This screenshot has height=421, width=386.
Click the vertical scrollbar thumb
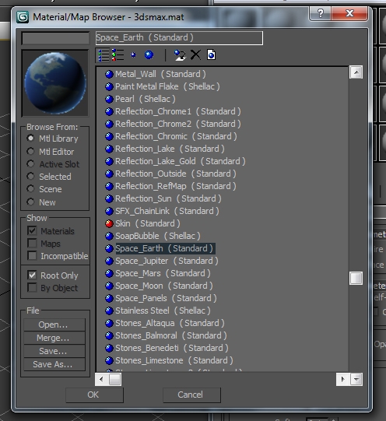tap(356, 278)
